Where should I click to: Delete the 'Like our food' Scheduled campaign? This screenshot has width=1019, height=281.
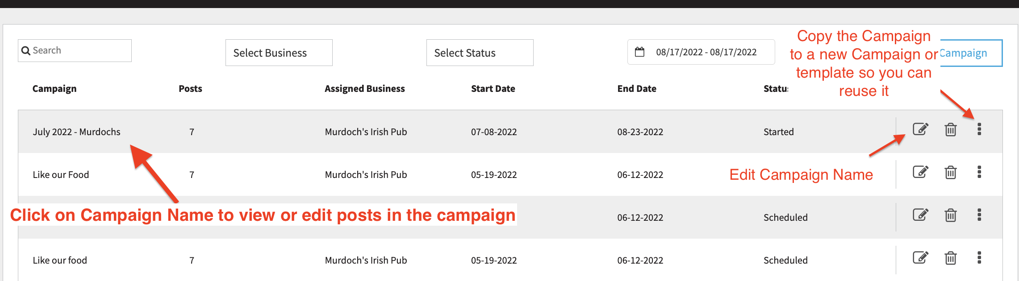pyautogui.click(x=951, y=258)
